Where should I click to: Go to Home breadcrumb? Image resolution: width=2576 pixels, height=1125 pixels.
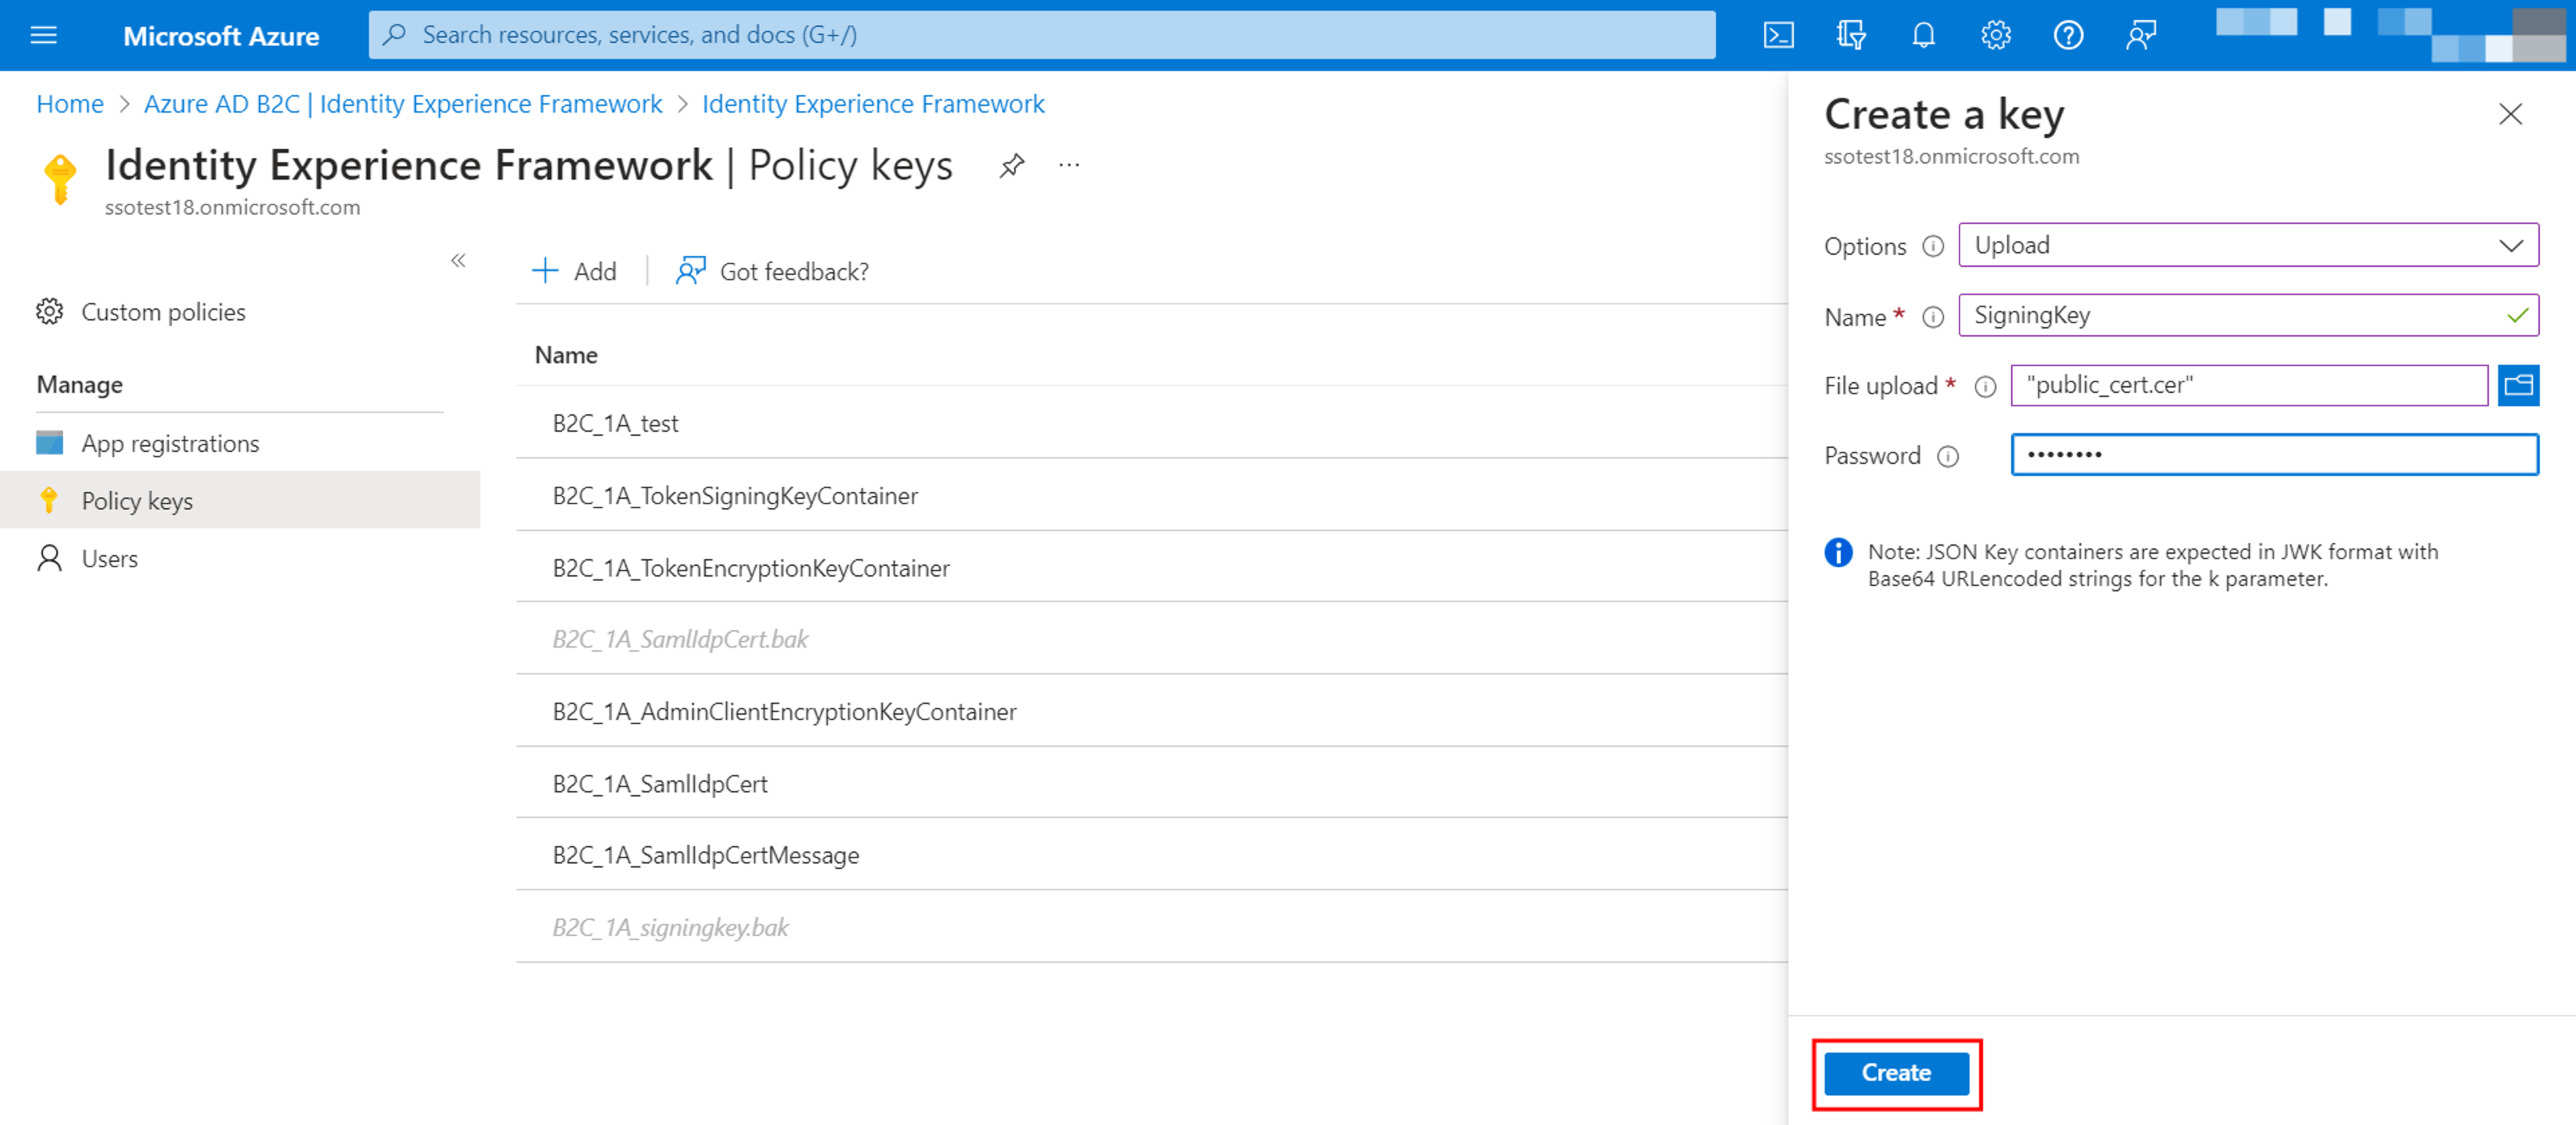coord(70,104)
